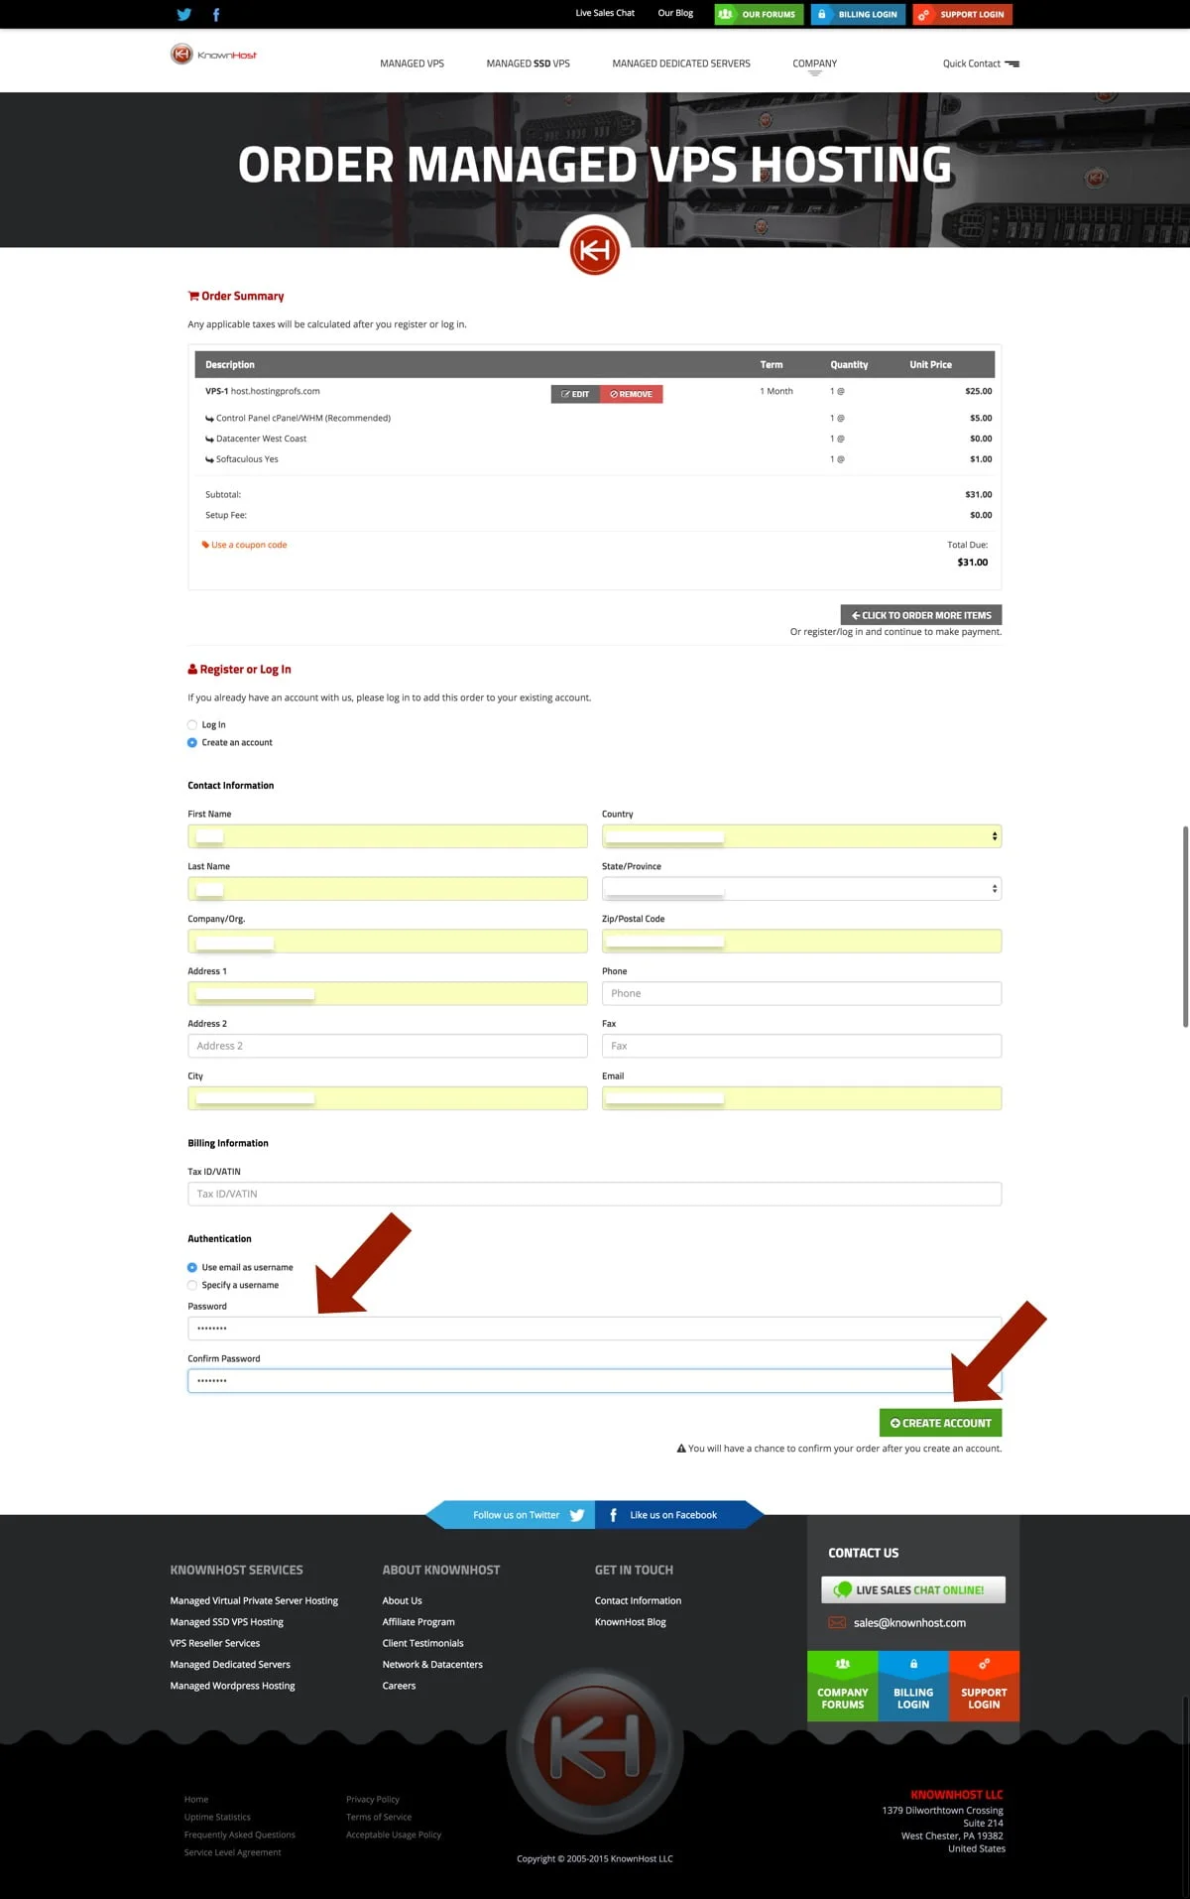1190x1899 pixels.
Task: Edit the VPS-1 order item
Action: pos(575,394)
